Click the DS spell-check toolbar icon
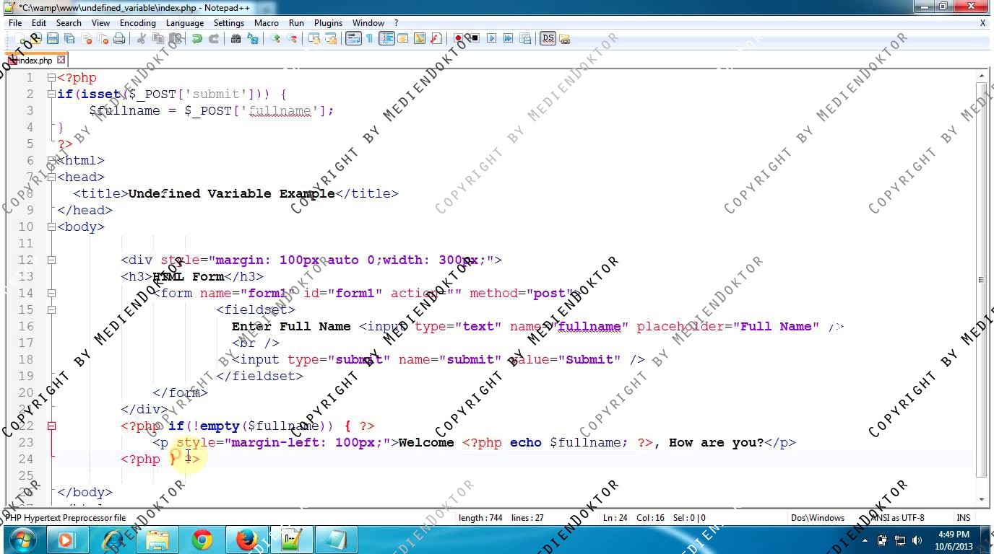Screen dimensions: 994x554 [x=548, y=39]
